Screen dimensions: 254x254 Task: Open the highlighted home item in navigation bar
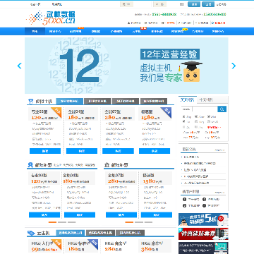(x=35, y=31)
